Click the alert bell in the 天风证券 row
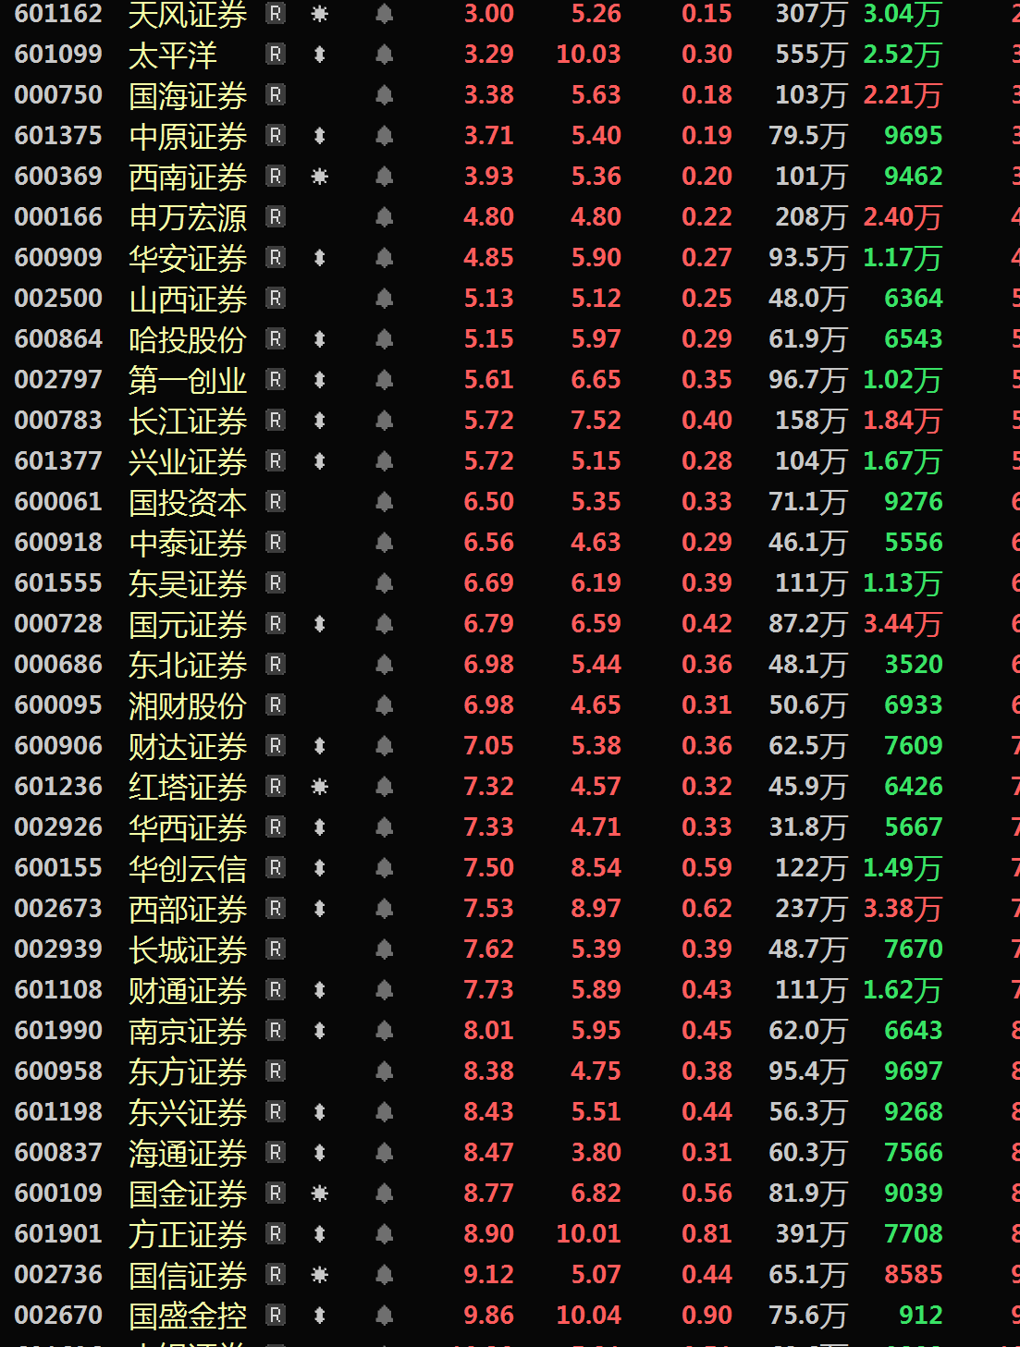This screenshot has width=1020, height=1347. [385, 14]
